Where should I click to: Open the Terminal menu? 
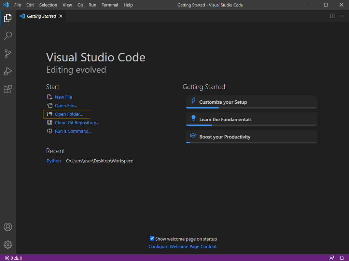tap(110, 5)
